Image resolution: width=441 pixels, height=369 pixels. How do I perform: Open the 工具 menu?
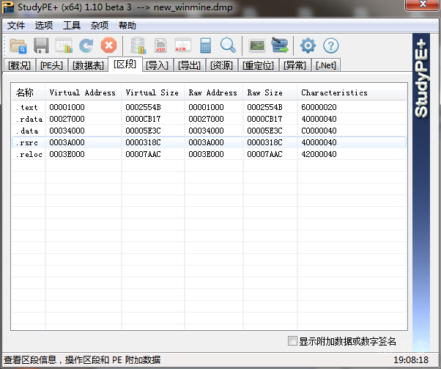[x=72, y=26]
